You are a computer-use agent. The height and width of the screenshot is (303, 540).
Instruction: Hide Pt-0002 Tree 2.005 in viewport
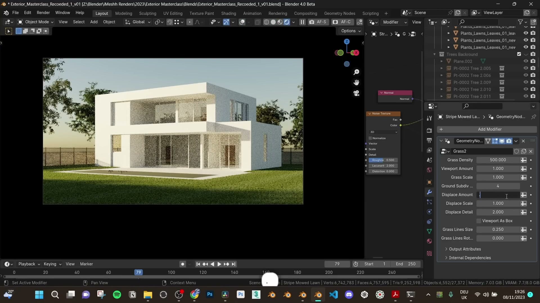tap(526, 68)
